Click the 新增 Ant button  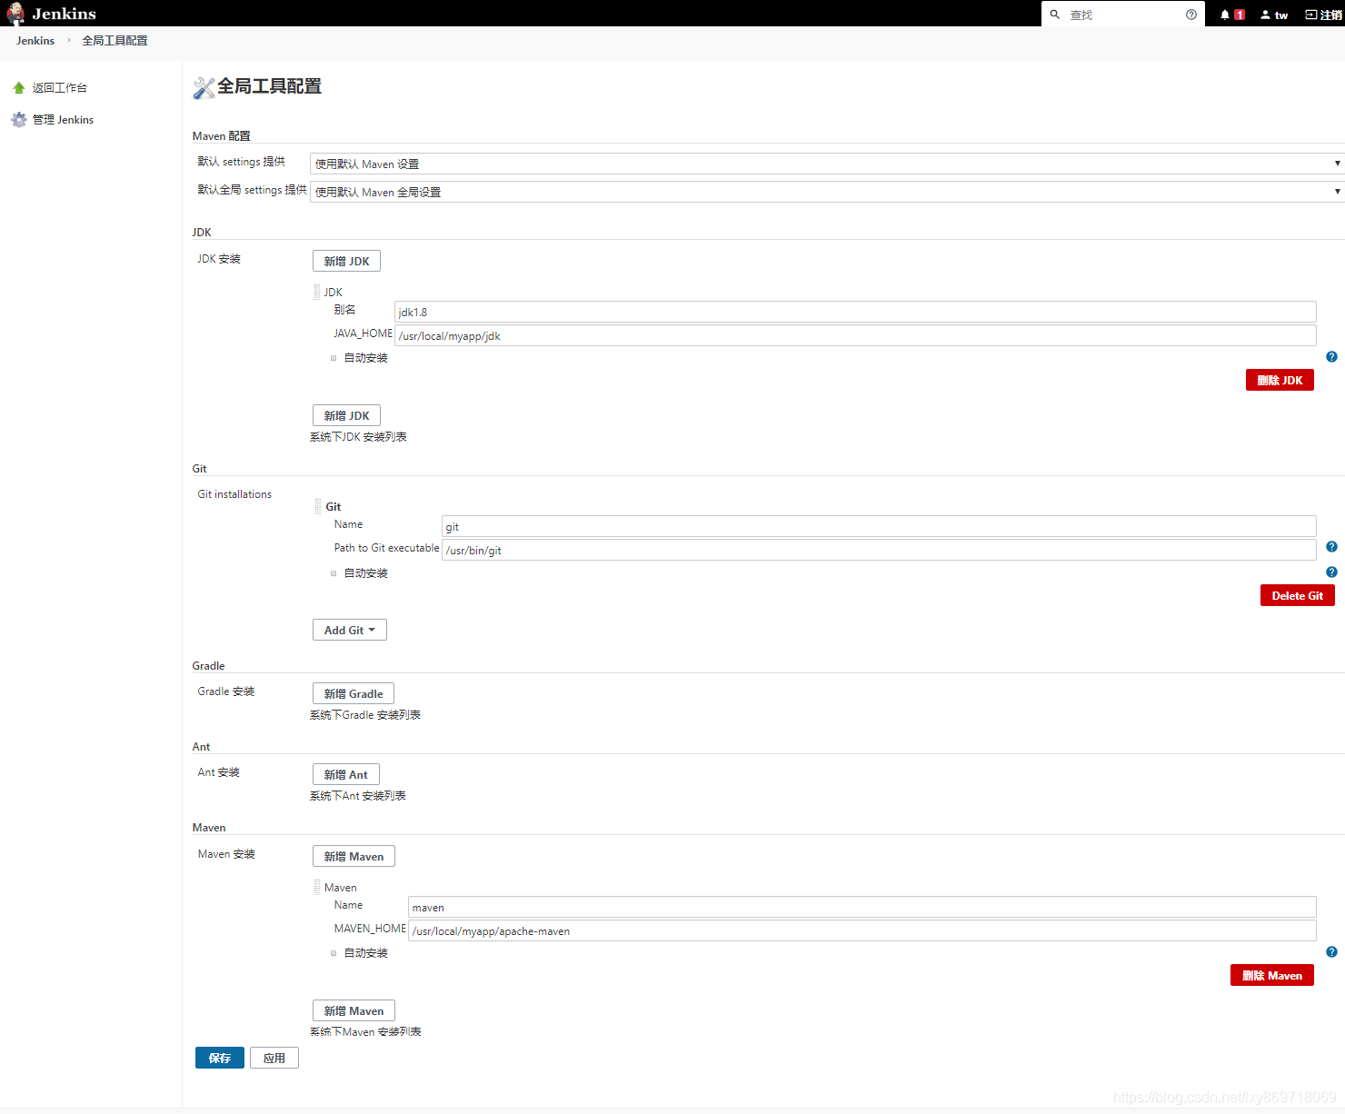coord(346,774)
